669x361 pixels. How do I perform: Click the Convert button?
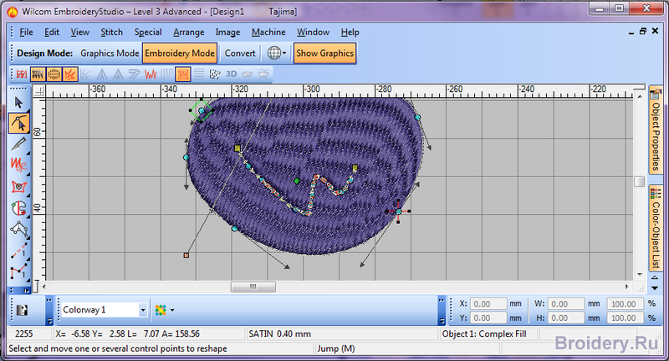coord(240,53)
